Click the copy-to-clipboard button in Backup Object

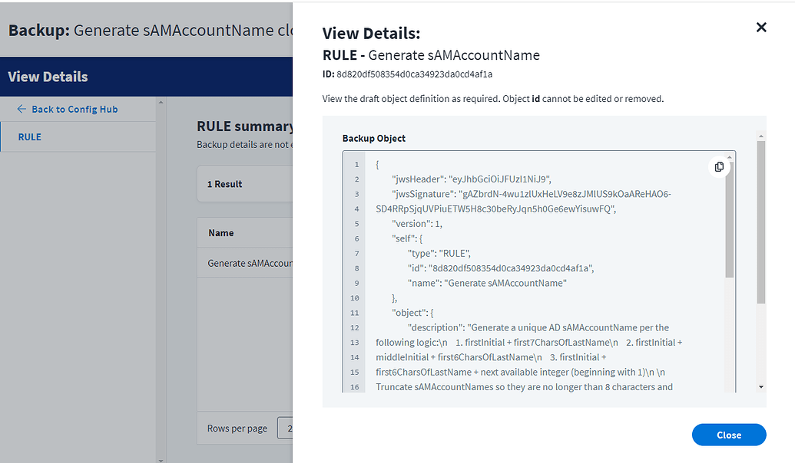pyautogui.click(x=718, y=166)
